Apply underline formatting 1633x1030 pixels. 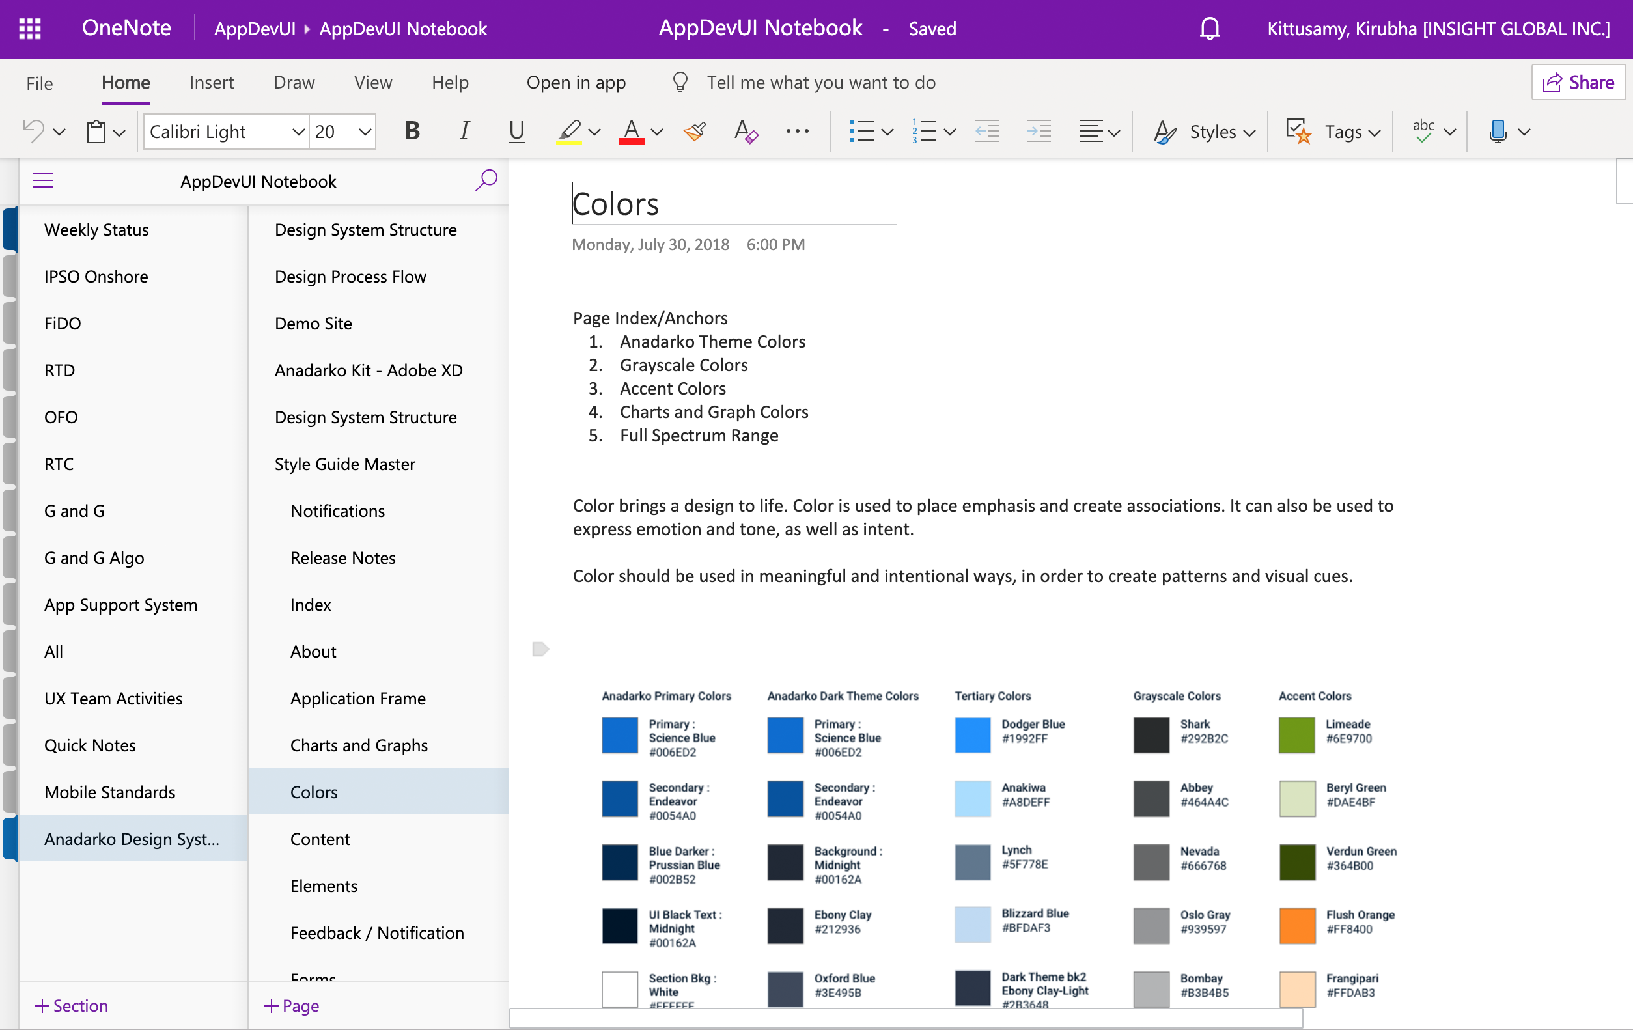(x=516, y=132)
